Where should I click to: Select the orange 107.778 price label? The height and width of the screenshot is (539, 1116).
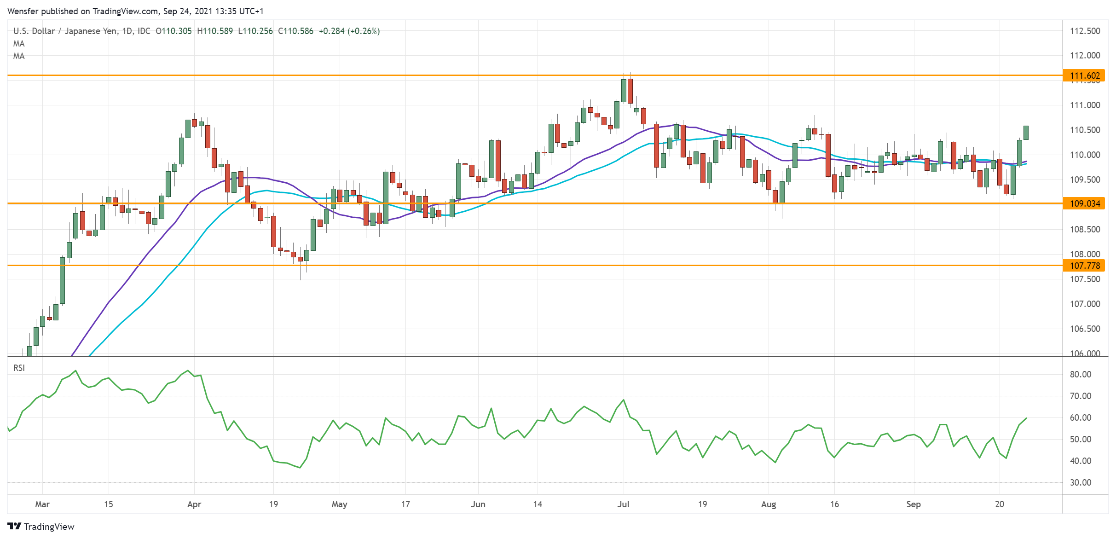click(x=1084, y=266)
